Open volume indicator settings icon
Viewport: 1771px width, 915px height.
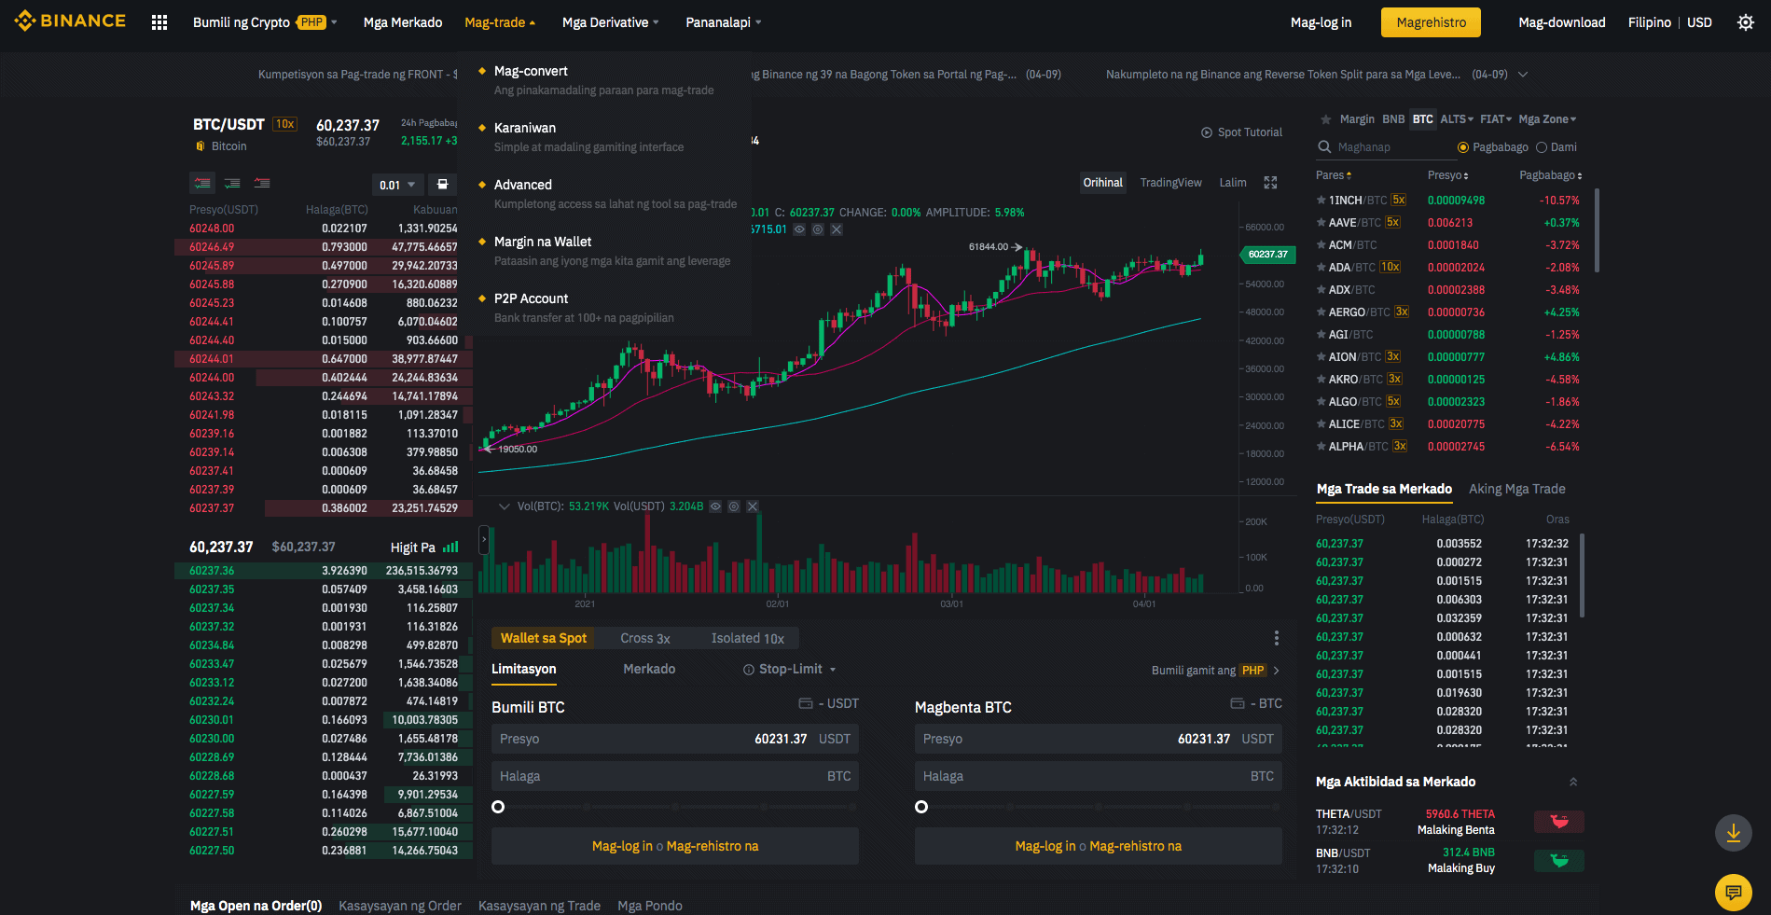tap(734, 506)
